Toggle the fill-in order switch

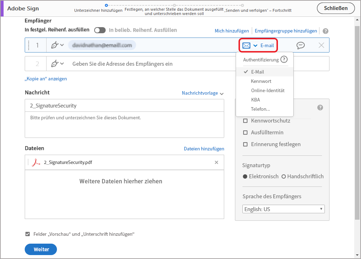tap(100, 30)
